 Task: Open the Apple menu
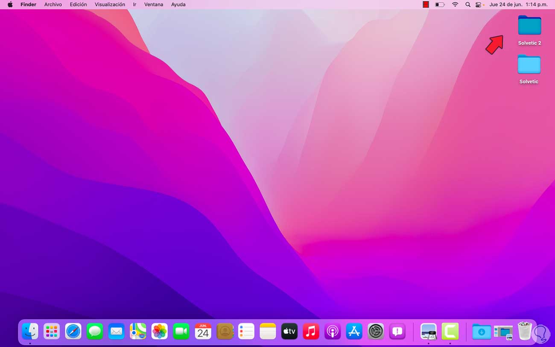10,4
